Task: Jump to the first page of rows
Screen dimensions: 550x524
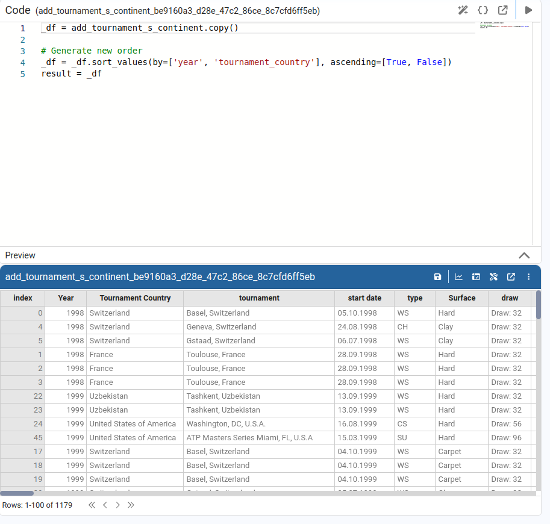Action: coord(92,505)
